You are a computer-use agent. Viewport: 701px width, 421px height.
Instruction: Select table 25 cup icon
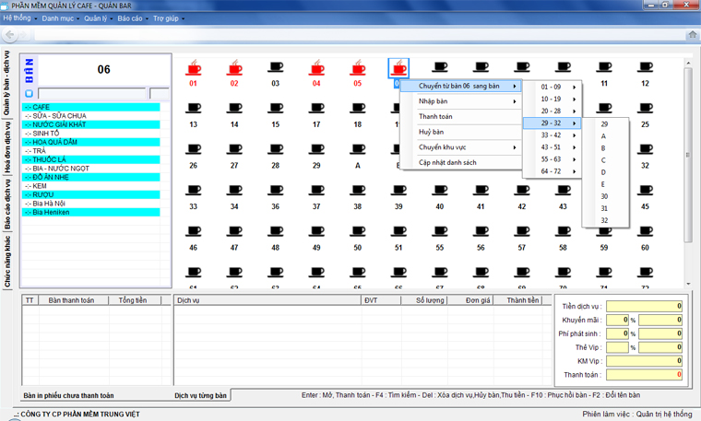pos(645,109)
